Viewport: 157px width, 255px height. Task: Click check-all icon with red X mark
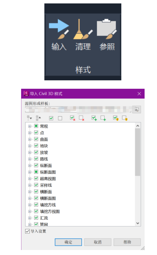(72, 118)
